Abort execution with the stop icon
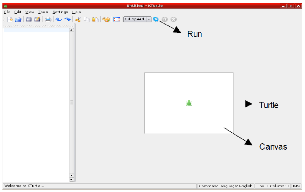Viewport: 305px width, 192px height. (173, 19)
